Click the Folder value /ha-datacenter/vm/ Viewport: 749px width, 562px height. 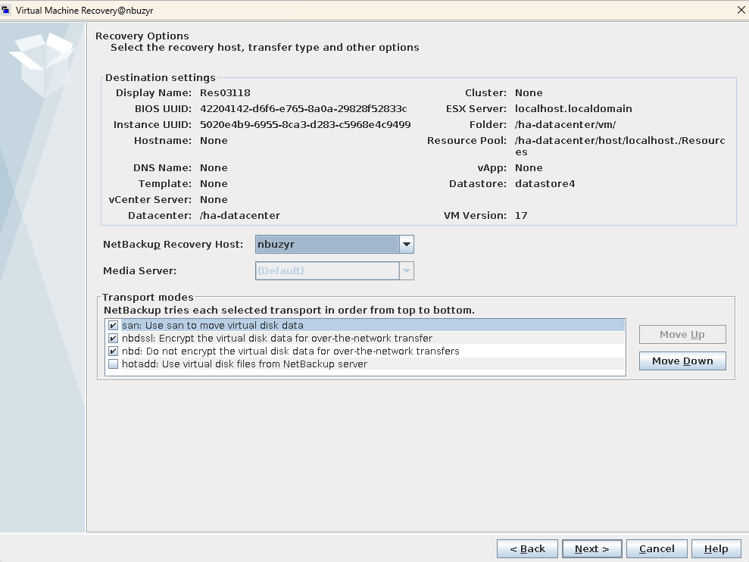pyautogui.click(x=565, y=125)
